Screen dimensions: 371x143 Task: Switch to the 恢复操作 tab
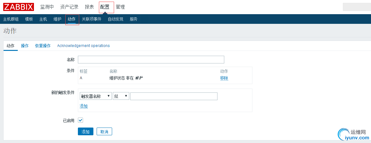point(43,46)
